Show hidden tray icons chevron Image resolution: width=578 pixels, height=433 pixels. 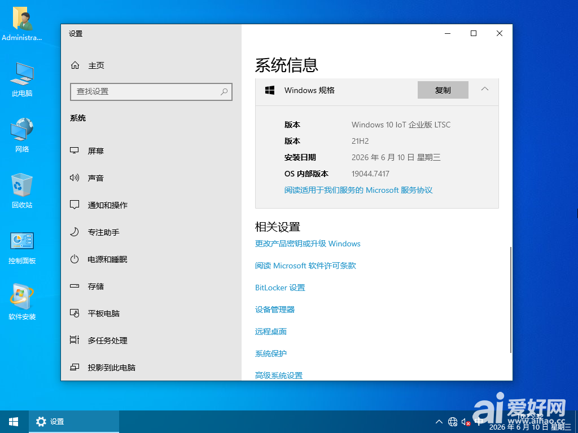pyautogui.click(x=439, y=422)
